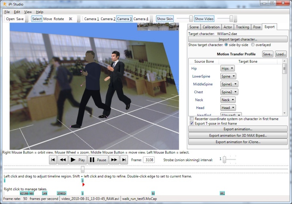
Task: Start playback with the Play button
Action: tap(78, 160)
